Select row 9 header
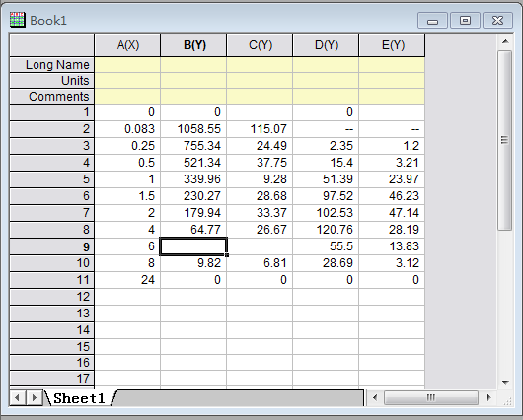This screenshot has width=523, height=420. 52,246
